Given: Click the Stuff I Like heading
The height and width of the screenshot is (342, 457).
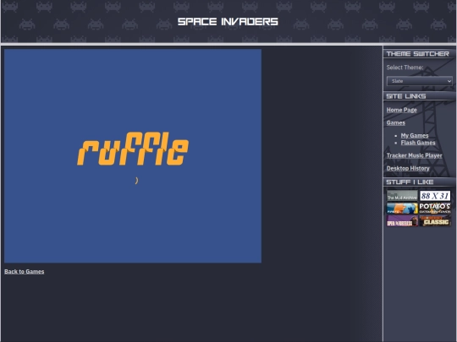Looking at the screenshot, I should click(x=410, y=182).
